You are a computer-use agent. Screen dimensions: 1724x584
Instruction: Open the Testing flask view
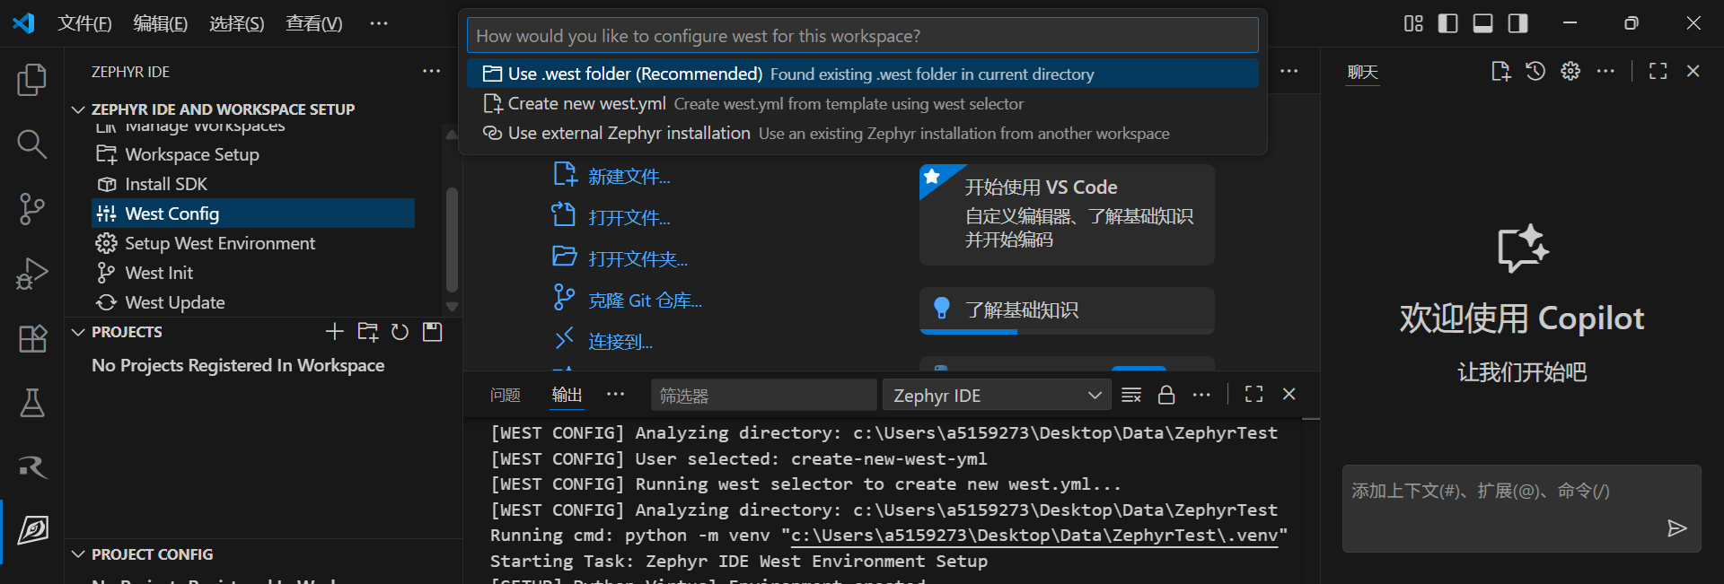click(32, 403)
